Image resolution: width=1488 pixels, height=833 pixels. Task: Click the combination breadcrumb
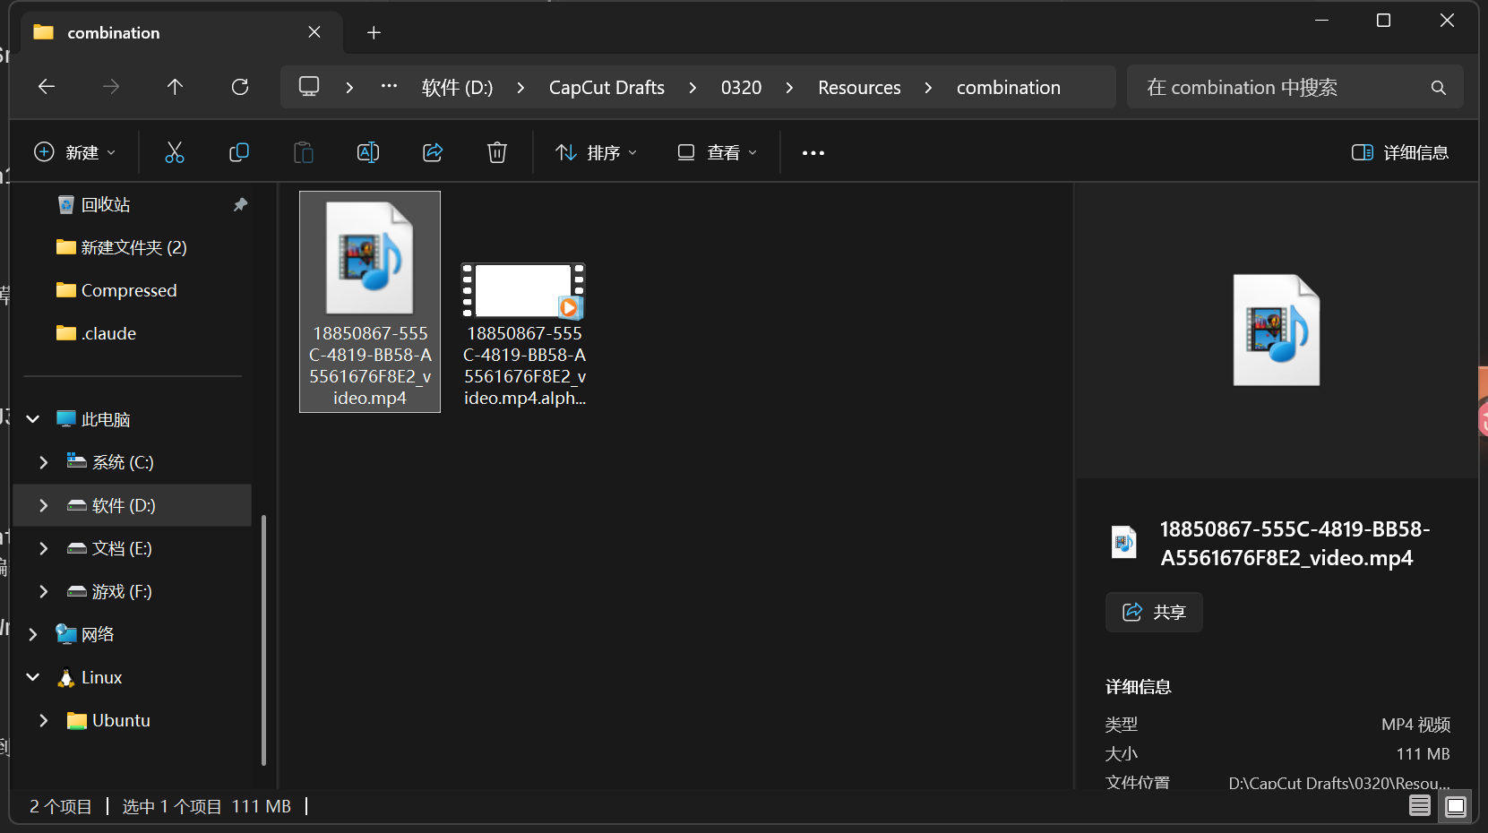(x=1008, y=88)
